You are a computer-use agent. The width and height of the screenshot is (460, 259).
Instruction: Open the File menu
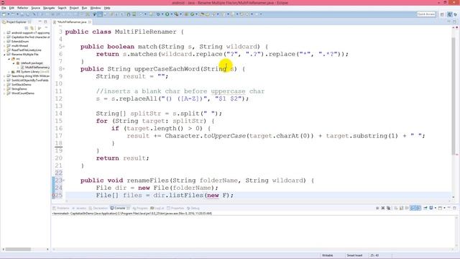4,8
